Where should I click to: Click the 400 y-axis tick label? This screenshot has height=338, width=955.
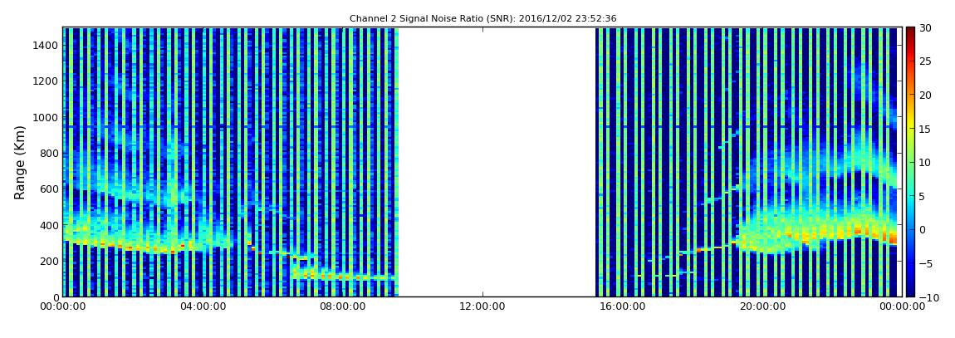coord(49,225)
